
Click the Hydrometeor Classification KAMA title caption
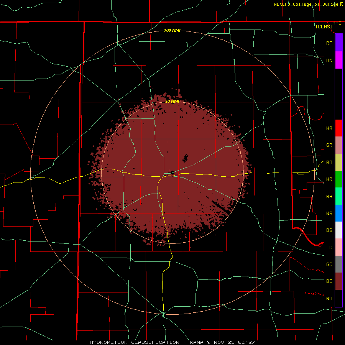click(x=172, y=342)
